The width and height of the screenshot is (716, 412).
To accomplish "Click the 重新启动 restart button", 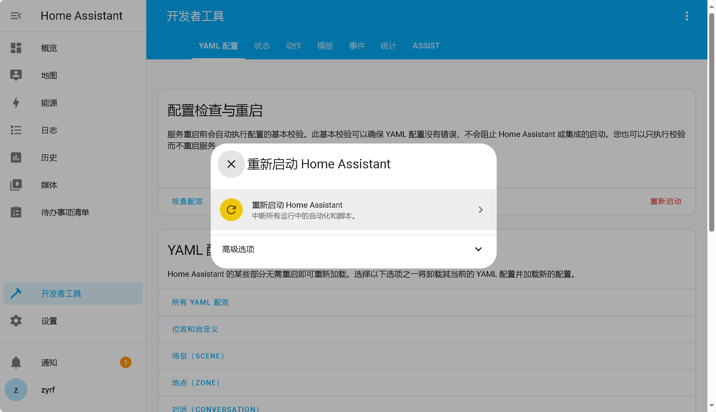I will pyautogui.click(x=353, y=209).
